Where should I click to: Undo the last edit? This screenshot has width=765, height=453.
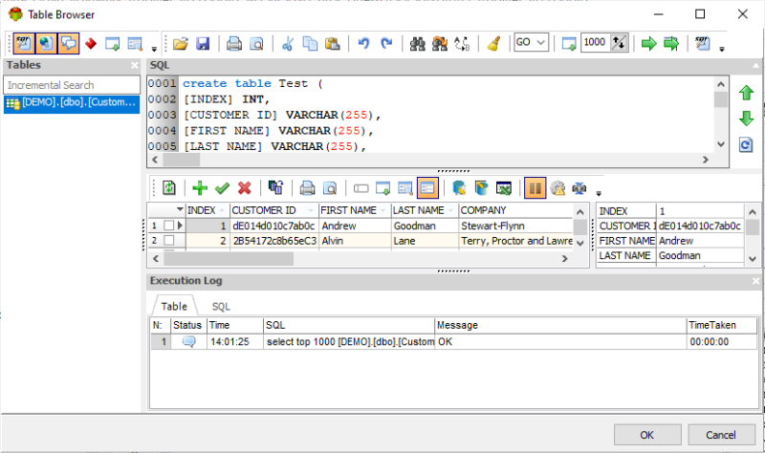click(x=363, y=44)
